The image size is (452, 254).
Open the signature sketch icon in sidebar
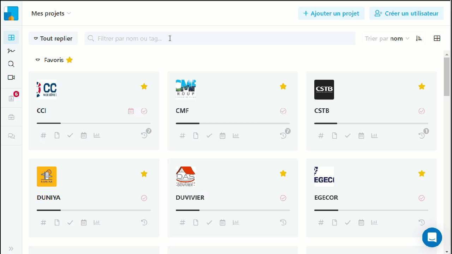(x=11, y=51)
